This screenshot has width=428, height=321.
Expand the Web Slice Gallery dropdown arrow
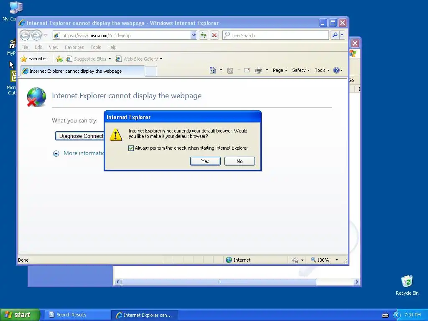click(161, 59)
